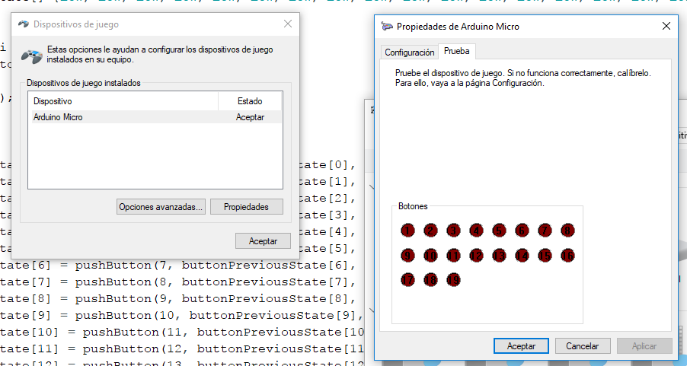Click button indicator 11 in Botones

[x=453, y=255]
